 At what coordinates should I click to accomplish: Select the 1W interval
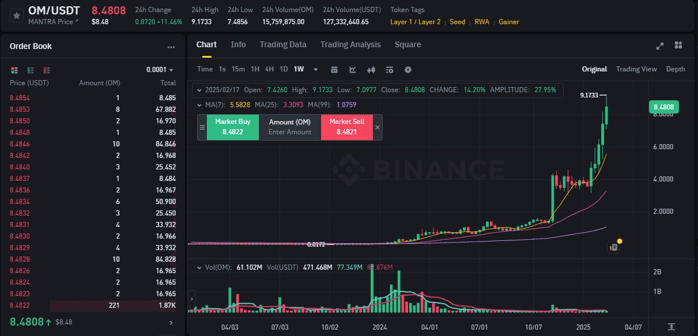click(x=299, y=69)
